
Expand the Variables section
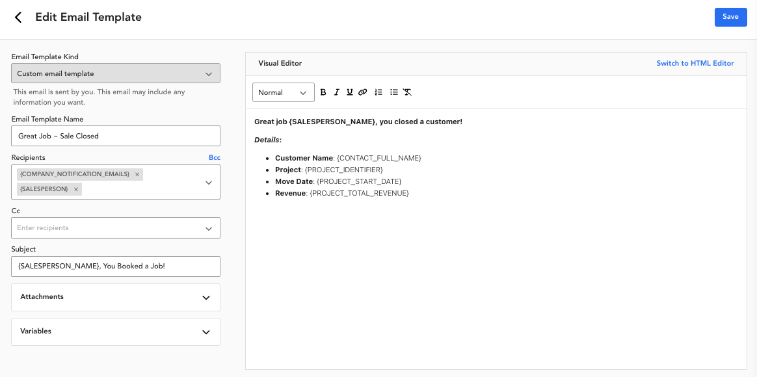point(116,331)
